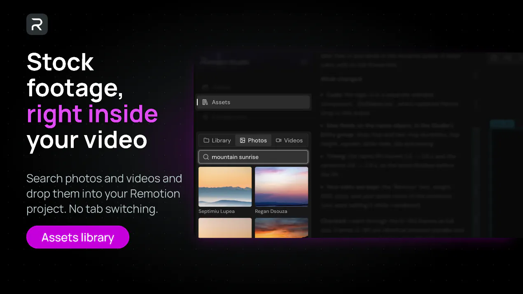Open the Assets item in the sidebar
Image resolution: width=523 pixels, height=294 pixels.
[x=253, y=102]
